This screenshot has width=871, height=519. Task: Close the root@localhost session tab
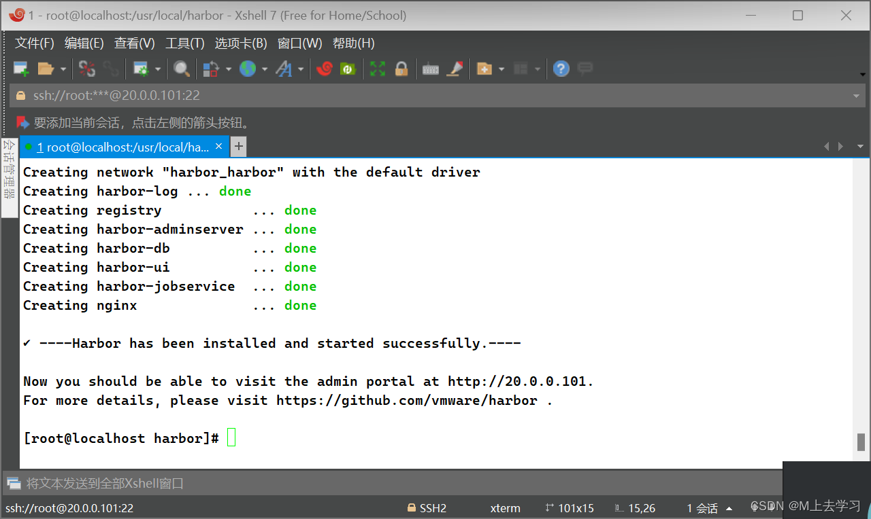[x=218, y=146]
